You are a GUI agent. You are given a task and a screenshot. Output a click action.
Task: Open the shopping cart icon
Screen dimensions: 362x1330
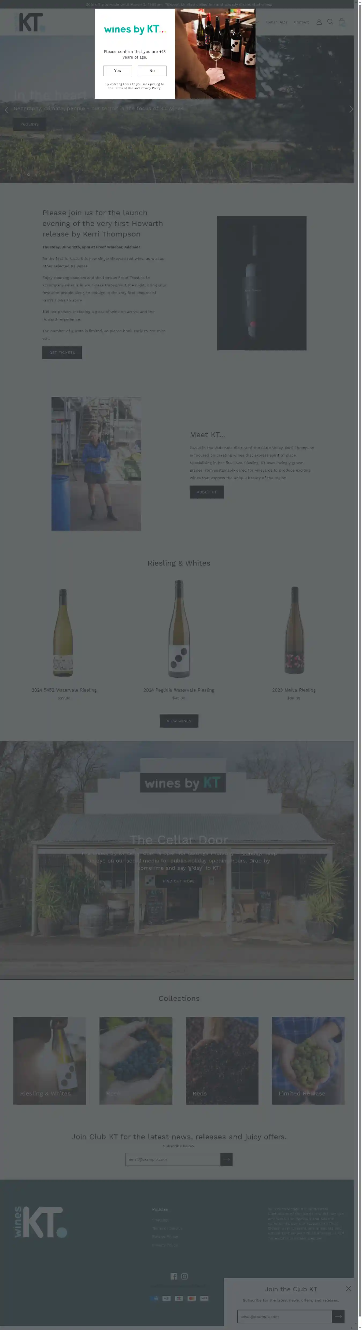[341, 22]
